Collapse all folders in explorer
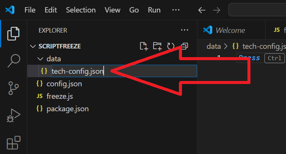286x154 pixels. 184,46
